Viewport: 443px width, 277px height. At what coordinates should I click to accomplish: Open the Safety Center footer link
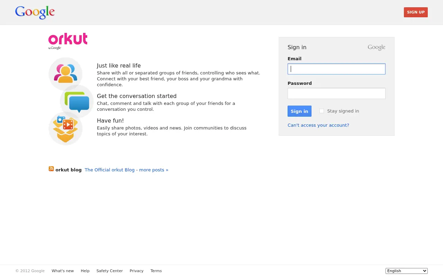point(110,271)
